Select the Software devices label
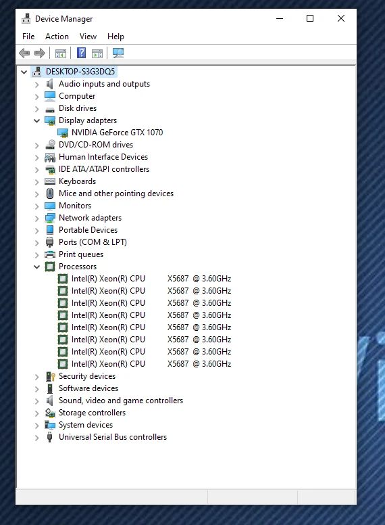 pos(88,388)
